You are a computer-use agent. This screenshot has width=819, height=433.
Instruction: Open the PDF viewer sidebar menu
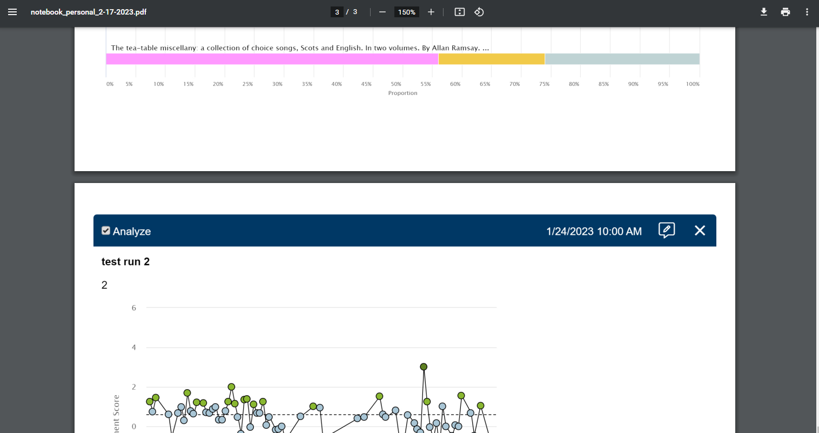[x=12, y=12]
